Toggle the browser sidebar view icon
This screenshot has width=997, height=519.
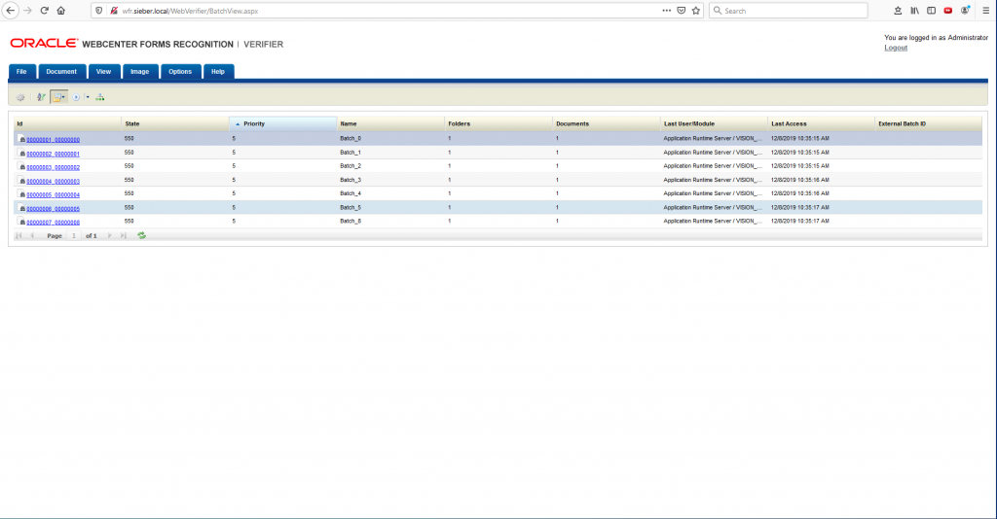[x=931, y=11]
